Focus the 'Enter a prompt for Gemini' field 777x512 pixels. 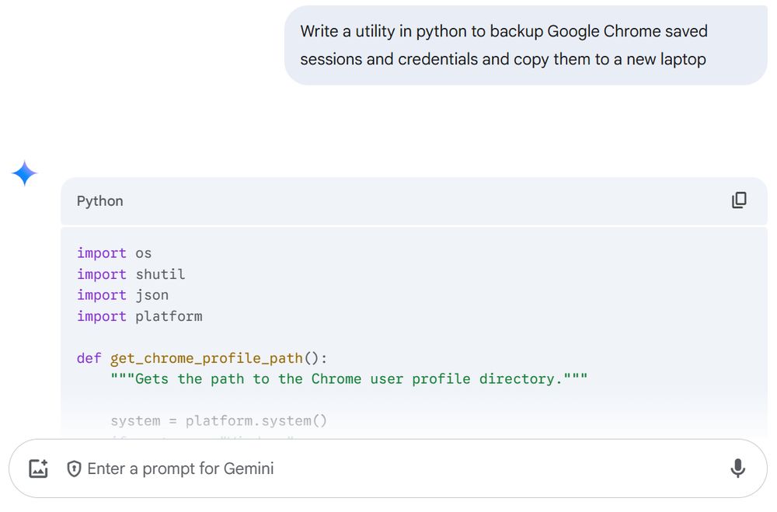click(388, 468)
